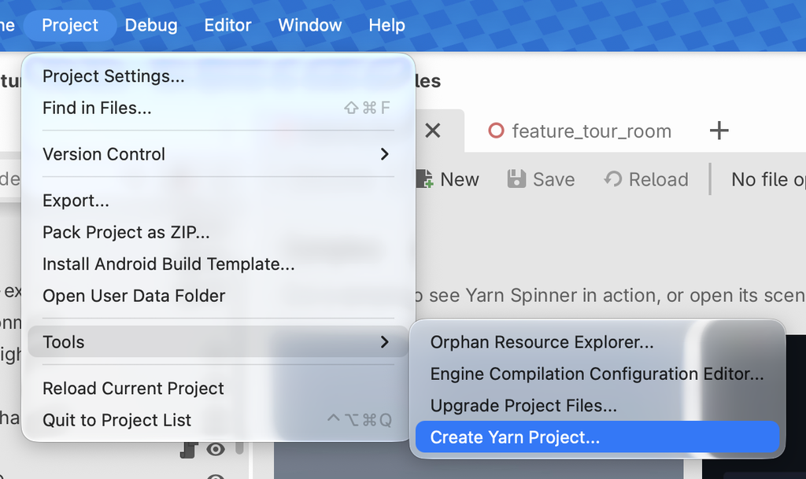
Task: Click the feature_tour_room scene circle icon
Action: pos(496,131)
